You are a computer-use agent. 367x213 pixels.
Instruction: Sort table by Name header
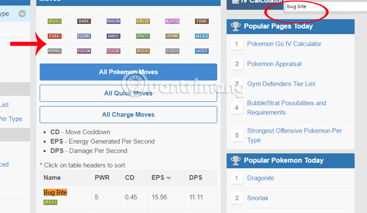[52, 177]
